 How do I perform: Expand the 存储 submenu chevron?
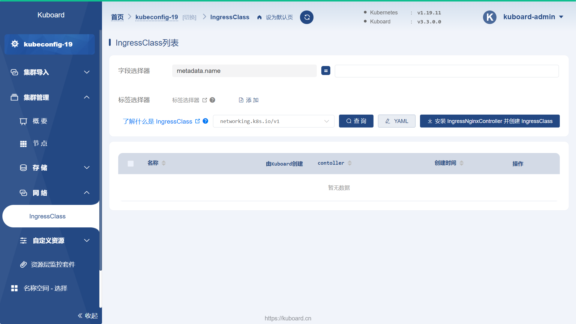(87, 168)
